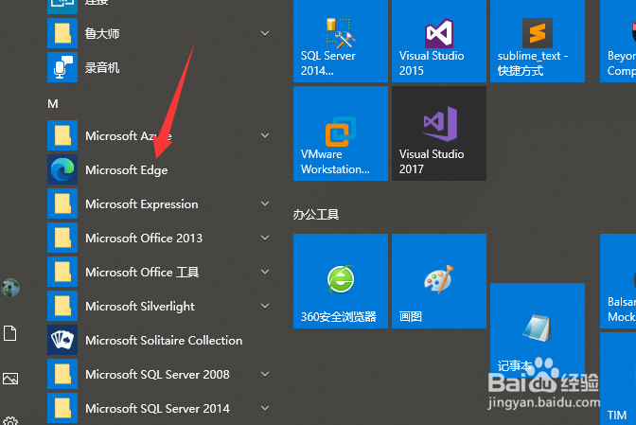Screen dimensions: 636x425
Task: Click the Microsoft Silverlight folder icon
Action: [62, 306]
